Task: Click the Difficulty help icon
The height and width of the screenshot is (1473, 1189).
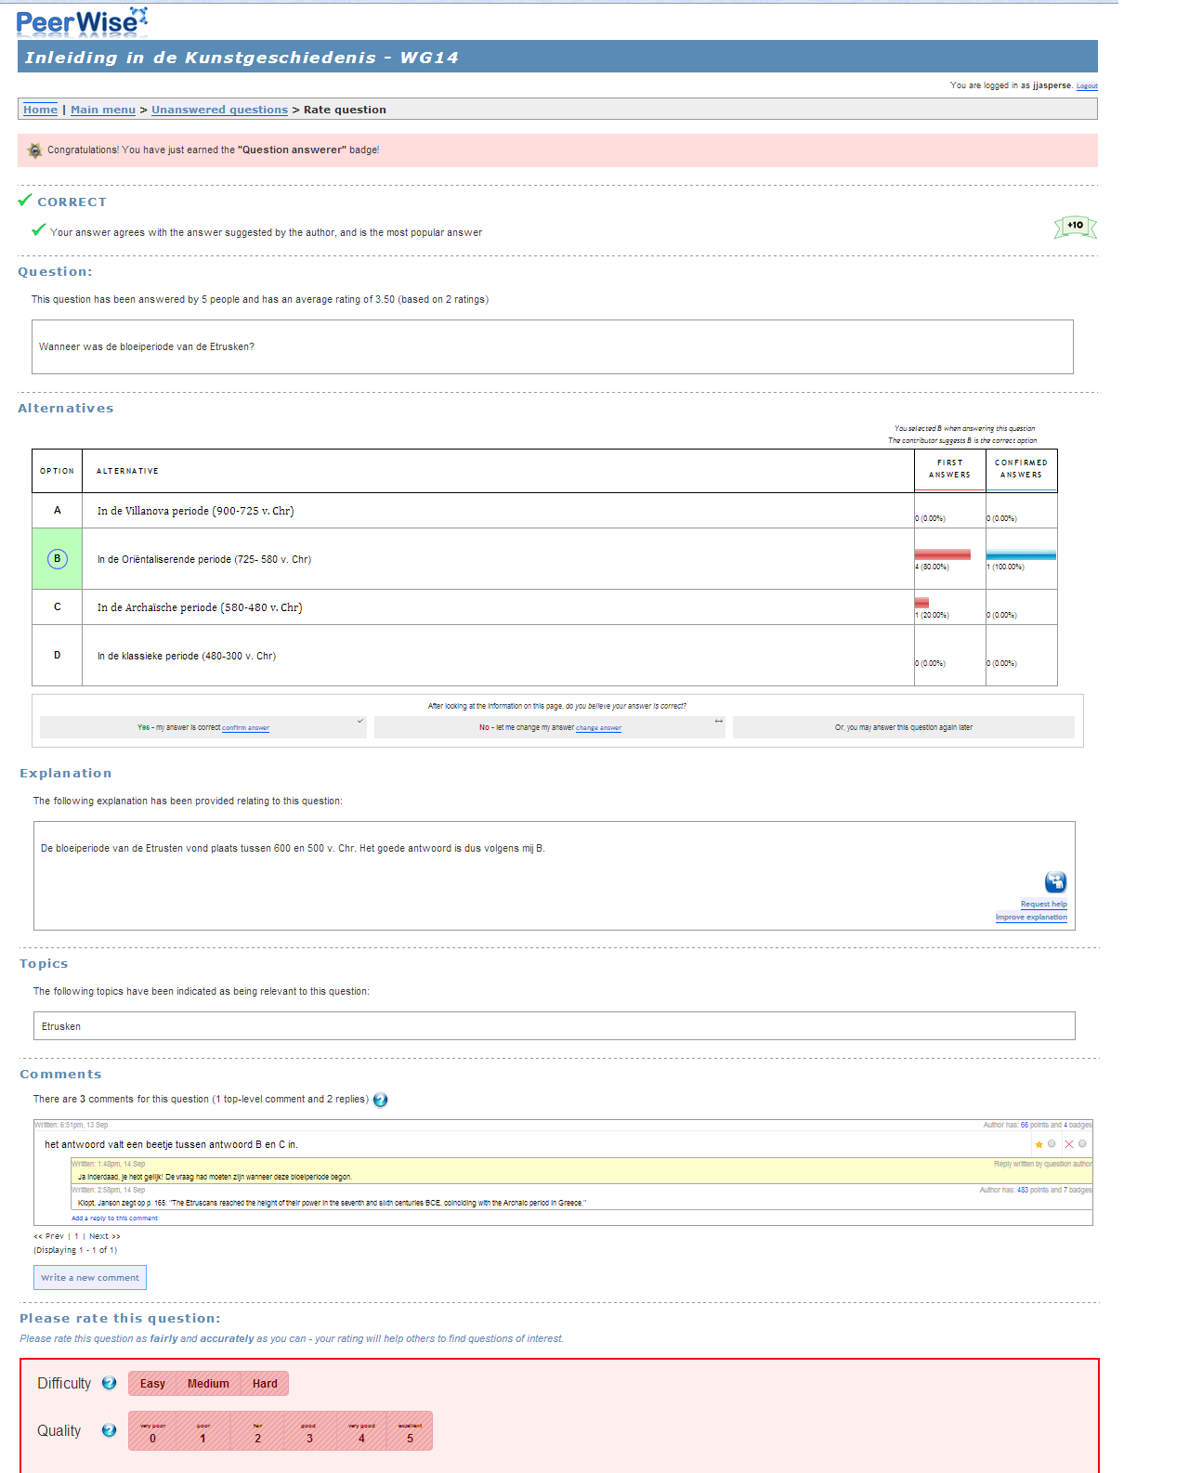Action: click(109, 1383)
